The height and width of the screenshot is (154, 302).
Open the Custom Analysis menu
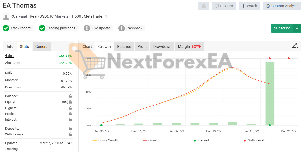[x=282, y=6]
